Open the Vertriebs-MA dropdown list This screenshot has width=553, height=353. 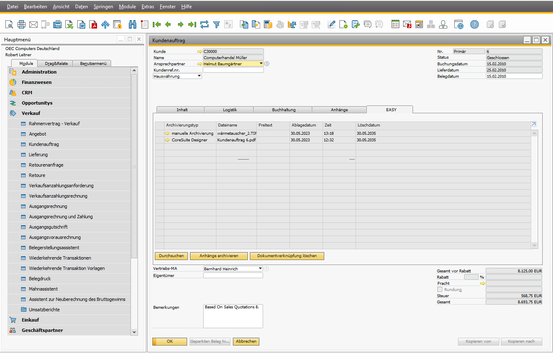tap(260, 268)
